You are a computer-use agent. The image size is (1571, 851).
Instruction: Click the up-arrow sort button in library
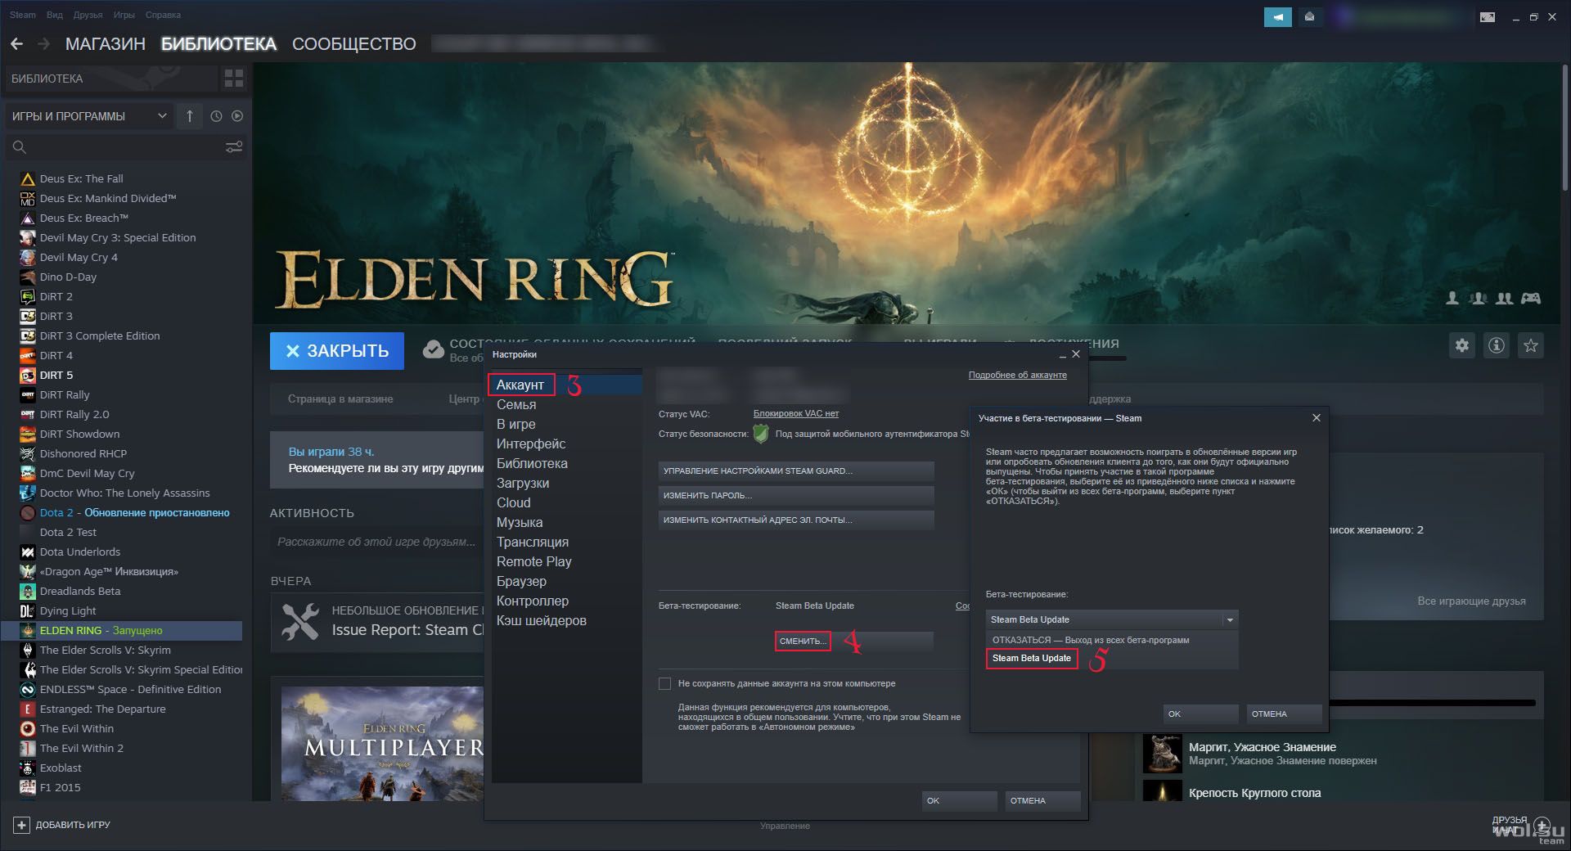coord(190,116)
